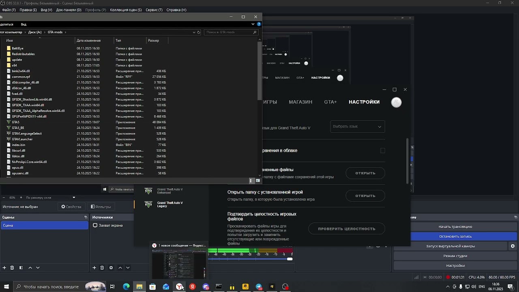Move scene down with arrow icon
Image resolution: width=519 pixels, height=292 pixels.
pos(38,268)
